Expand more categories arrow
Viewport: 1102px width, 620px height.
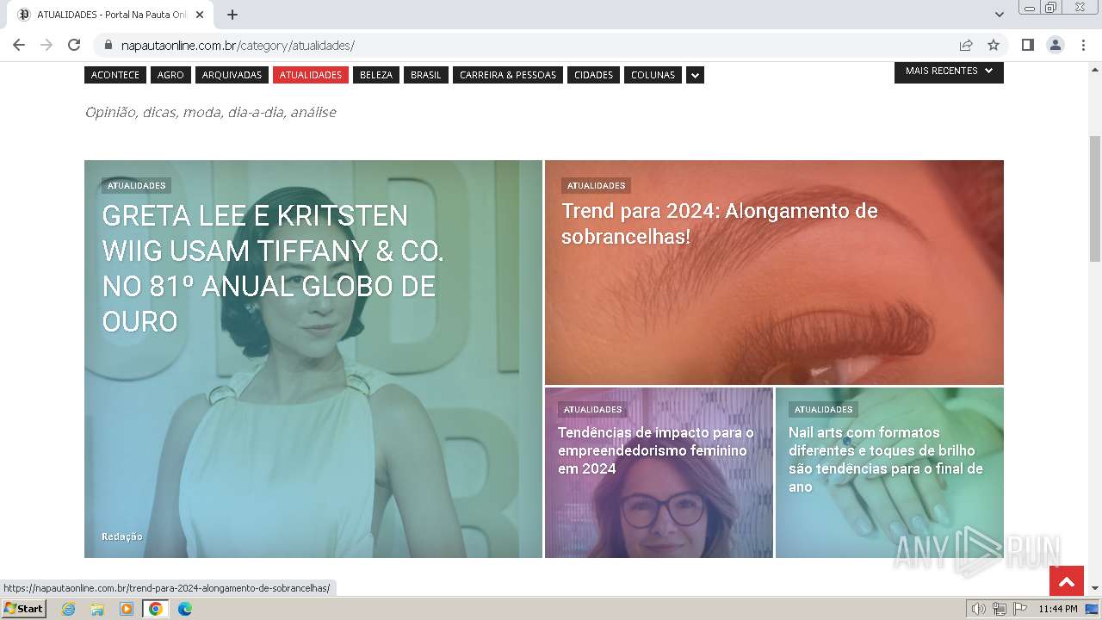click(695, 75)
